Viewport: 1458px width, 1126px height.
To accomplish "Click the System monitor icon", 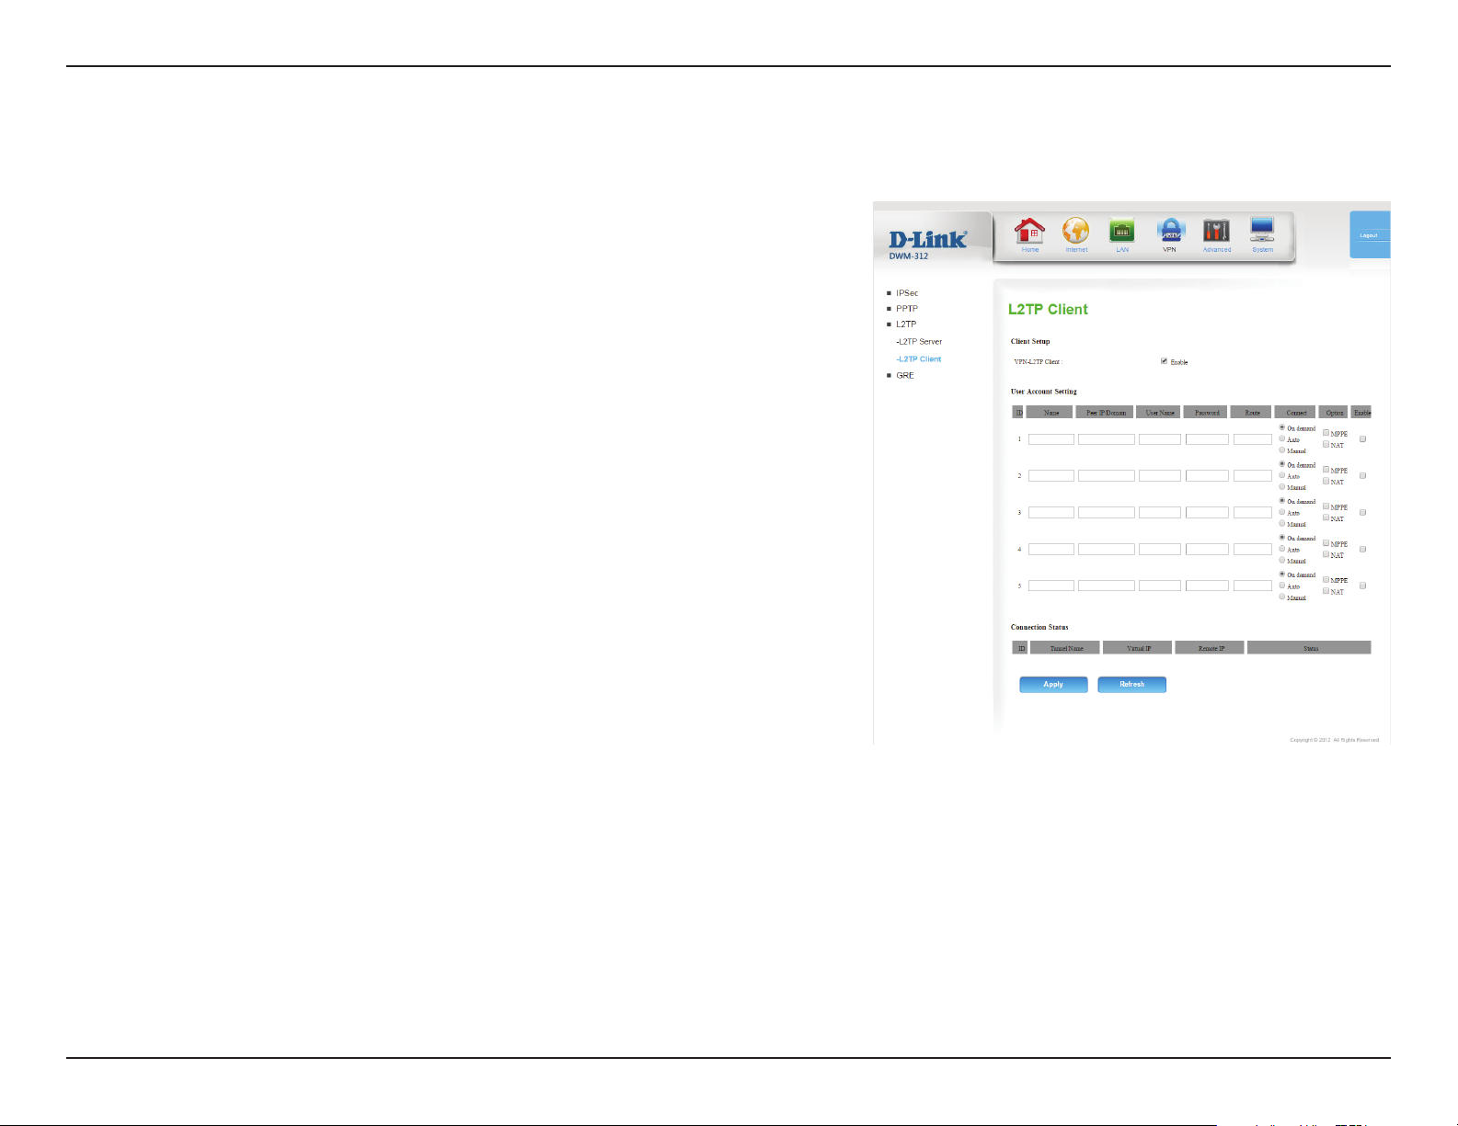I will 1262,232.
